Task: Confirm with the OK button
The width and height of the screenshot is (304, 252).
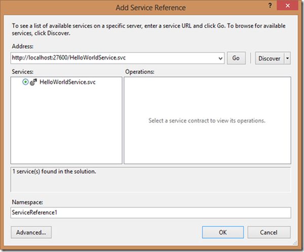Action: click(x=223, y=232)
